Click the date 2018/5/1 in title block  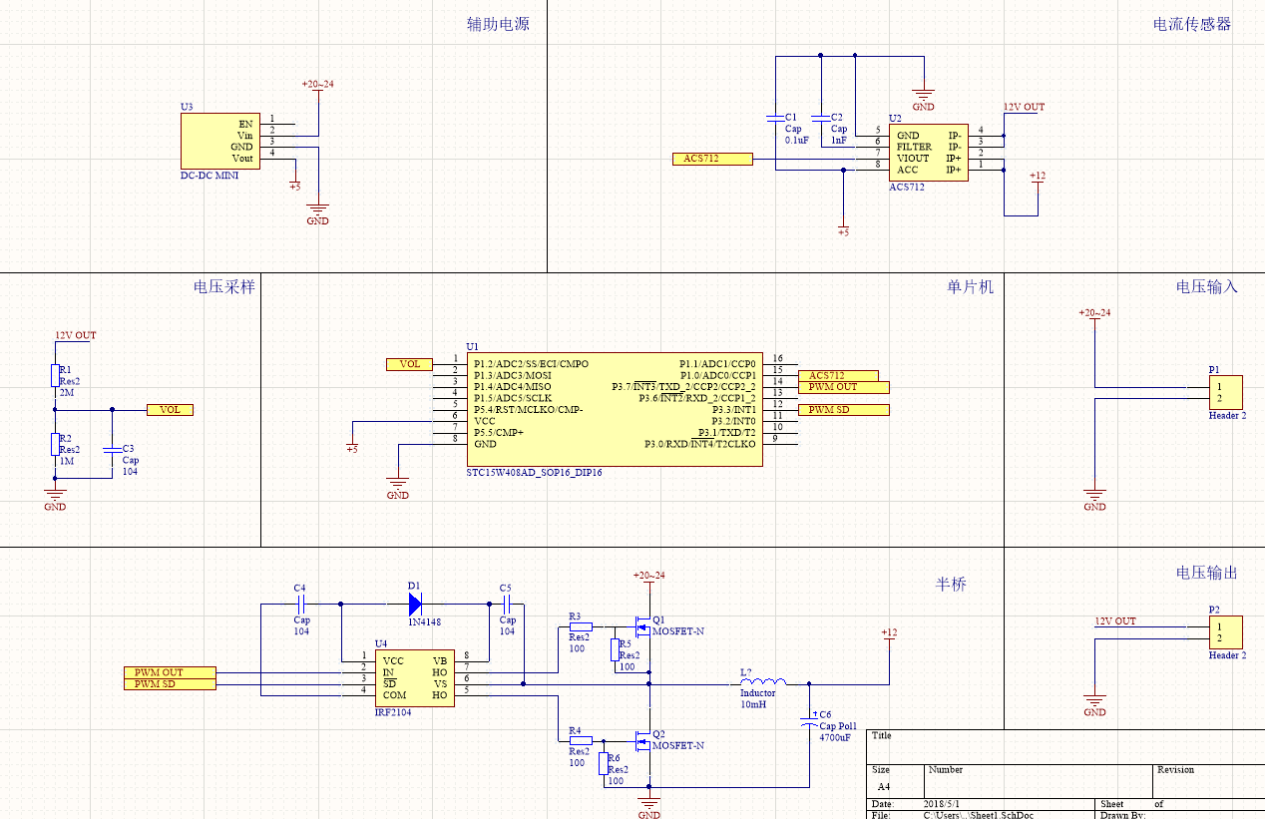point(943,804)
